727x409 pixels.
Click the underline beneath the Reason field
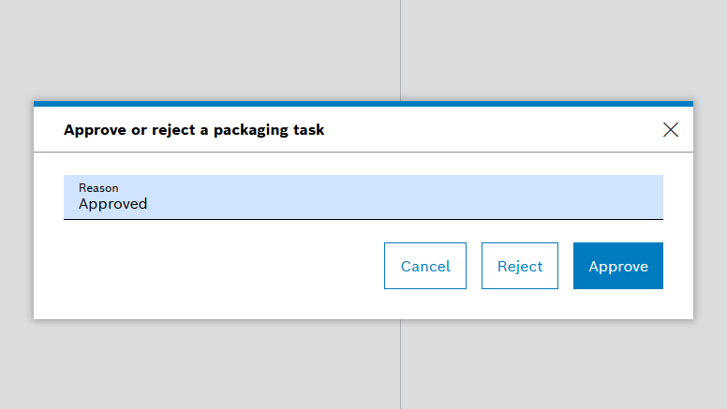[363, 219]
